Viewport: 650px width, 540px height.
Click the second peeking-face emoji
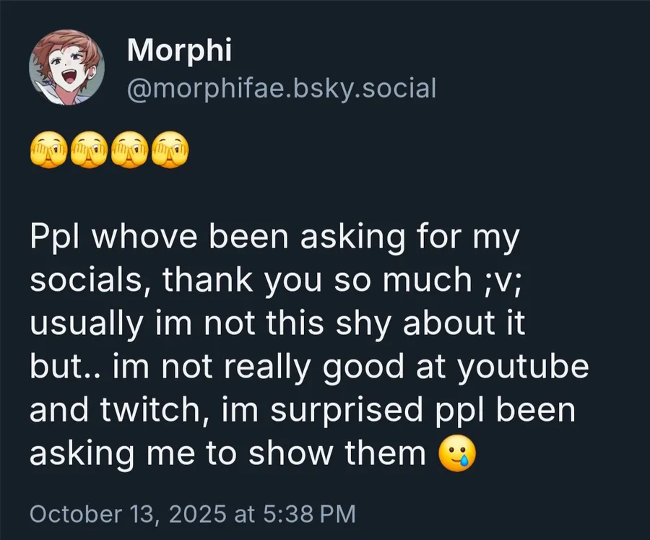pos(90,150)
